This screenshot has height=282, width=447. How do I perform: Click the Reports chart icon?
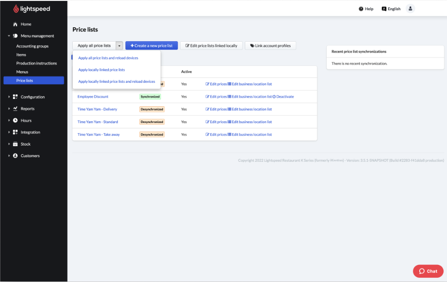[x=15, y=109]
